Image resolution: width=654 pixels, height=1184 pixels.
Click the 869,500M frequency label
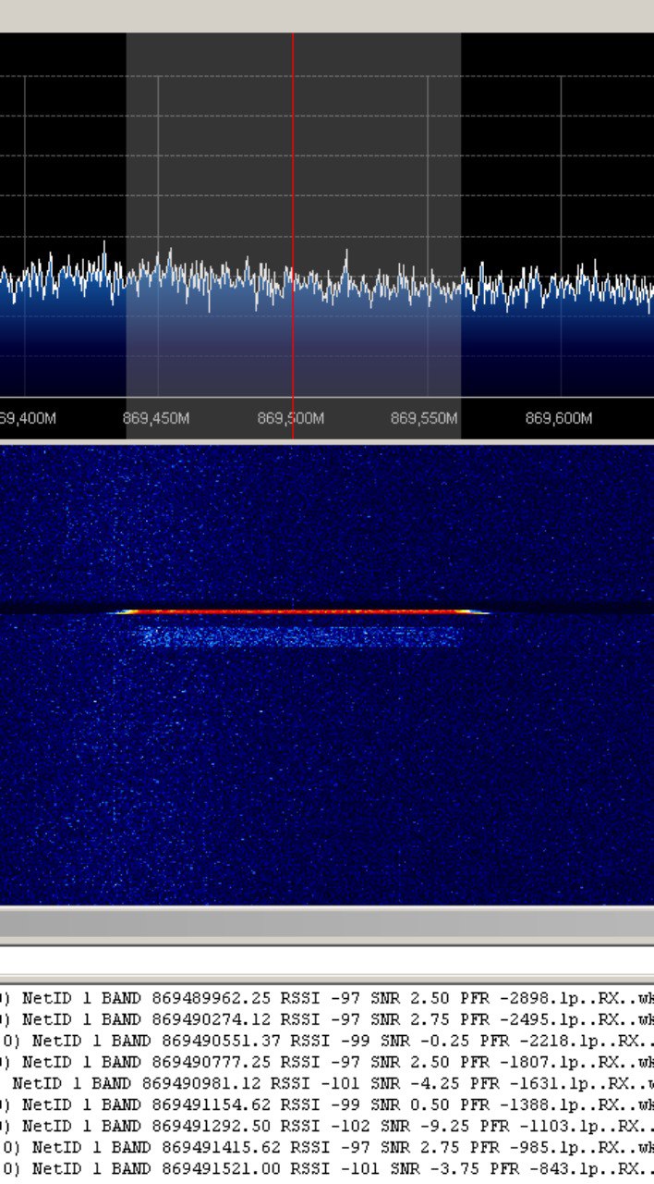[x=290, y=418]
